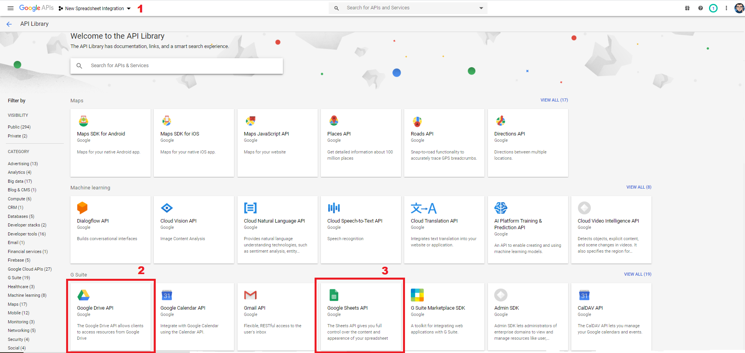Open the Cloud Vision API eye icon

coord(167,208)
